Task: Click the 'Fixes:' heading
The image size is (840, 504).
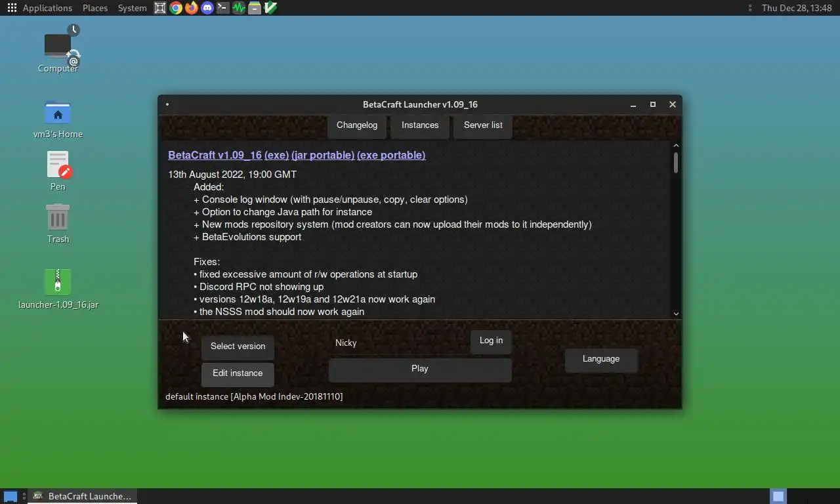Action: coord(207,262)
